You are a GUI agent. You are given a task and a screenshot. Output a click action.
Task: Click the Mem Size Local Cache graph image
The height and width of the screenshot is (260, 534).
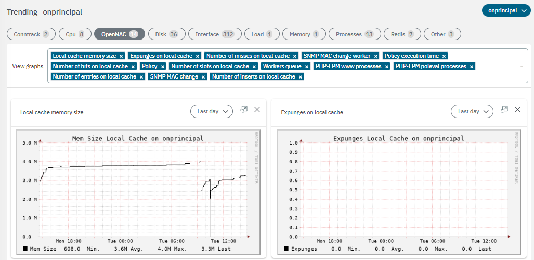point(138,192)
